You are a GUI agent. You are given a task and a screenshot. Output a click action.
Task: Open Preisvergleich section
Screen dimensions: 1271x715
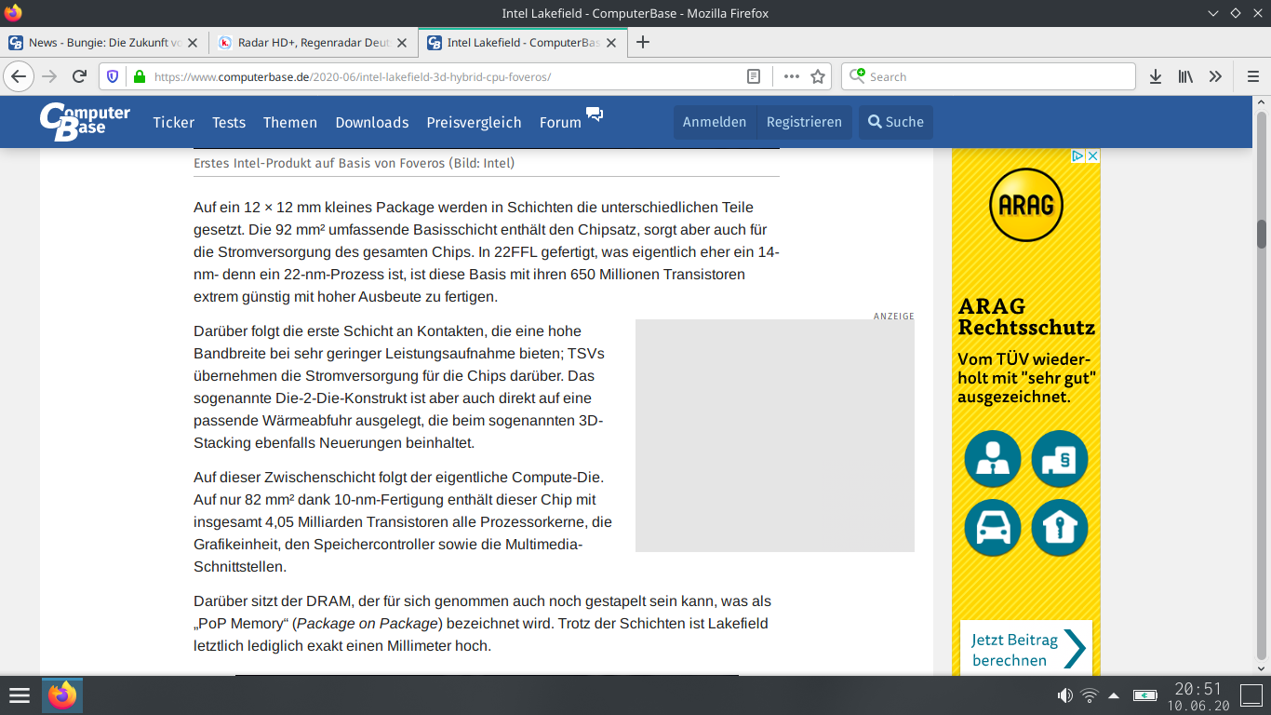pyautogui.click(x=474, y=122)
